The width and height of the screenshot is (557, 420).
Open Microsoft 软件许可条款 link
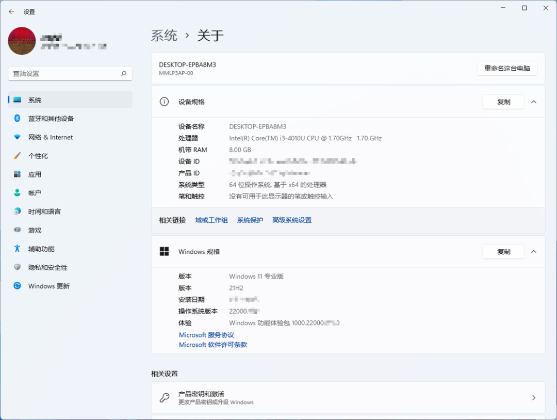point(213,345)
